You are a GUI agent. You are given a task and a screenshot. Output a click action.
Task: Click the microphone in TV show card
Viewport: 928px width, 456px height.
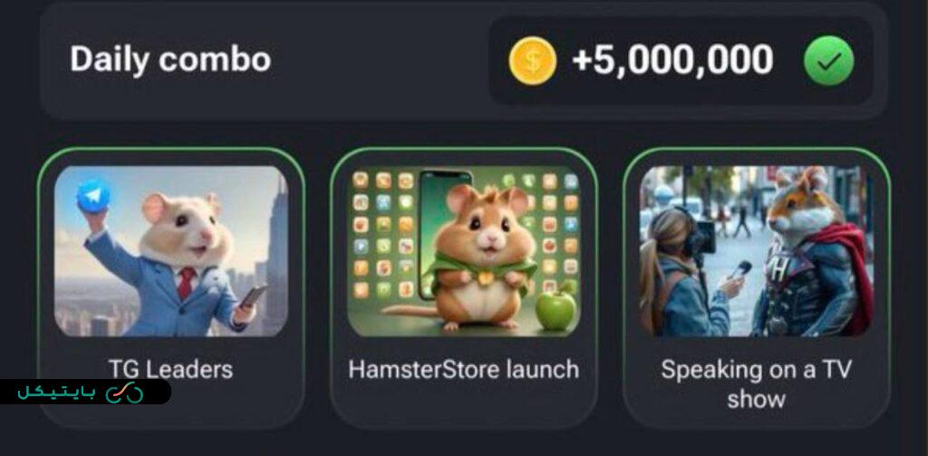739,269
